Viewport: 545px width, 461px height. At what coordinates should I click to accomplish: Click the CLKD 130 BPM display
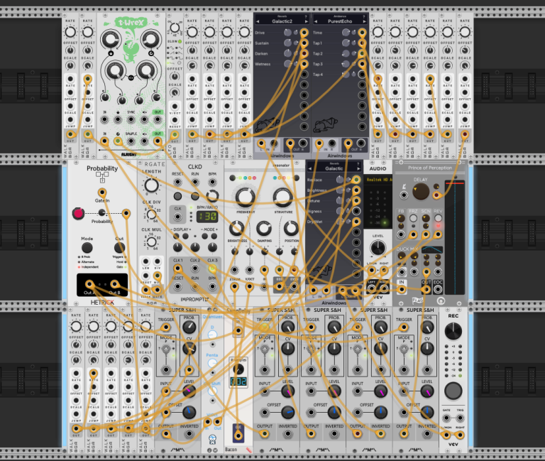[x=207, y=217]
